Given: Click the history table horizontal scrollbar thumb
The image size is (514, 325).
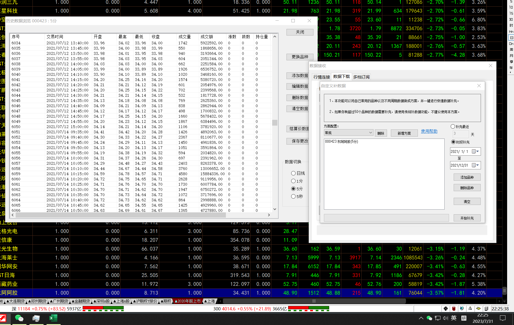Looking at the screenshot, I should (121, 215).
